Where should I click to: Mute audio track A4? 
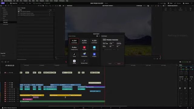tap(14, 95)
